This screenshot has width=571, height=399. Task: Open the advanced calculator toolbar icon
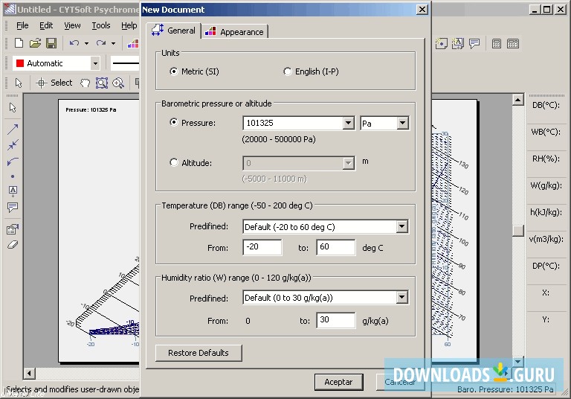coord(513,44)
